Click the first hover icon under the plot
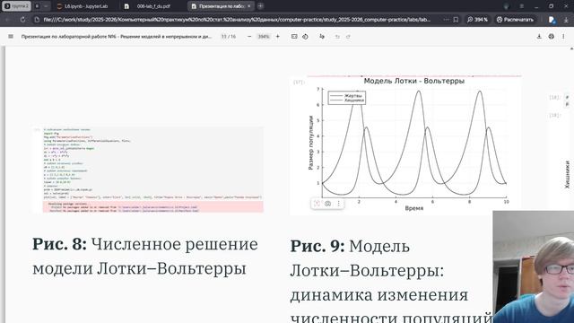The width and height of the screenshot is (574, 323). (317, 204)
